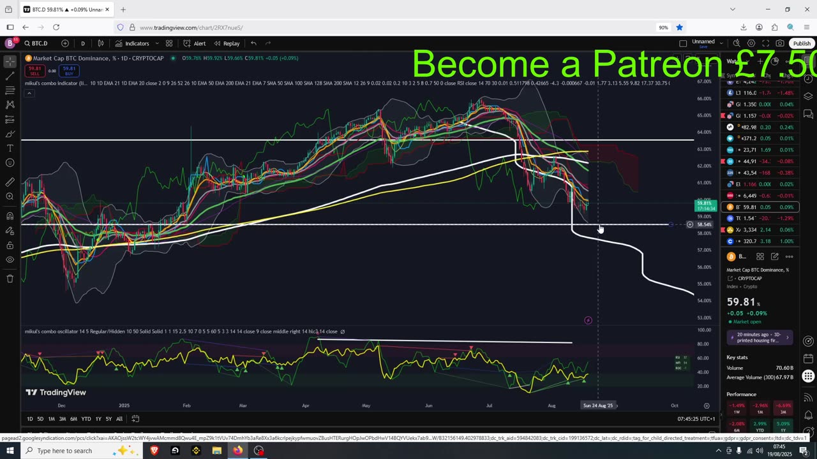This screenshot has height=459, width=817.
Task: Open chart settings gear icon
Action: click(x=751, y=43)
